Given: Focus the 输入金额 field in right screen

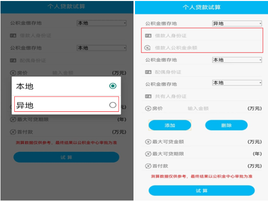Looking at the screenshot, I should [x=198, y=108].
